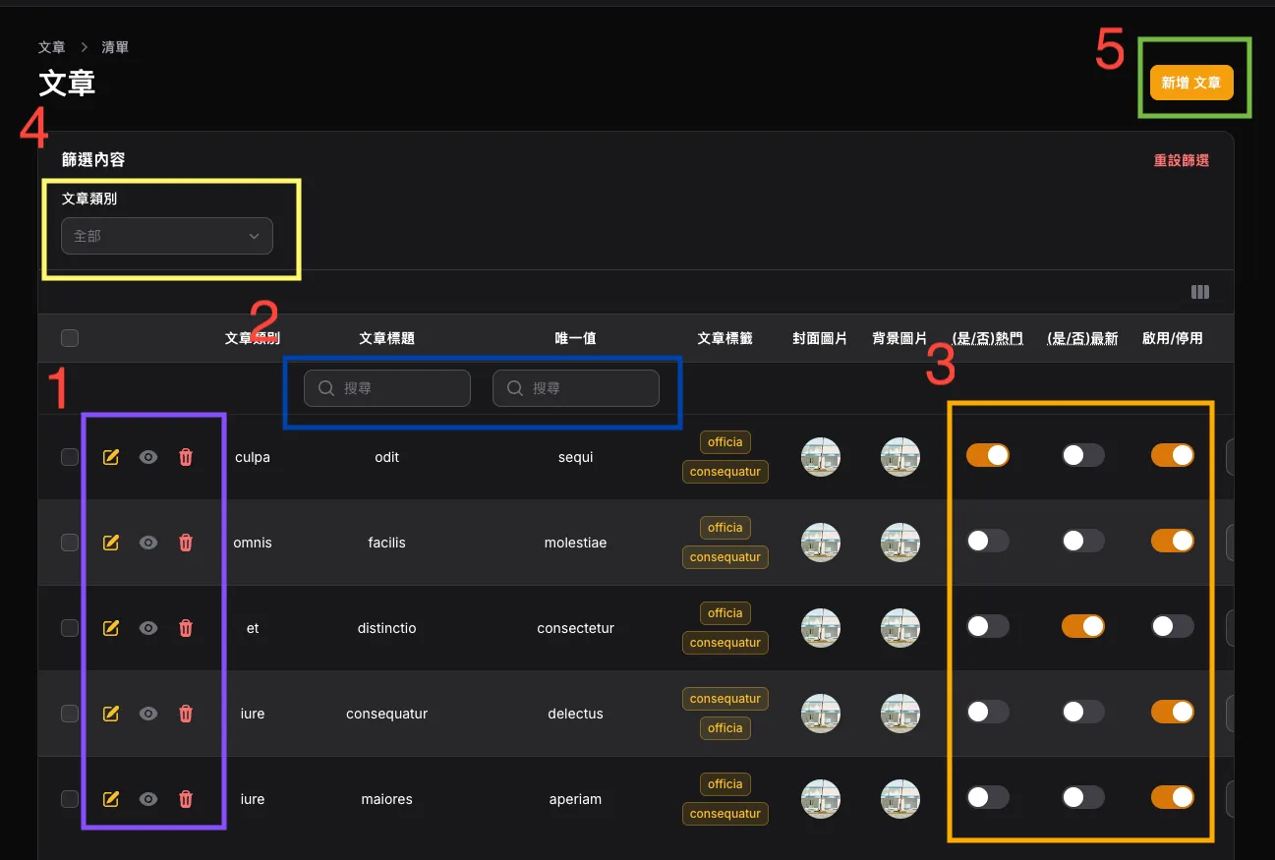
Task: Click the edit pencil icon for the culpa row
Action: (x=110, y=457)
